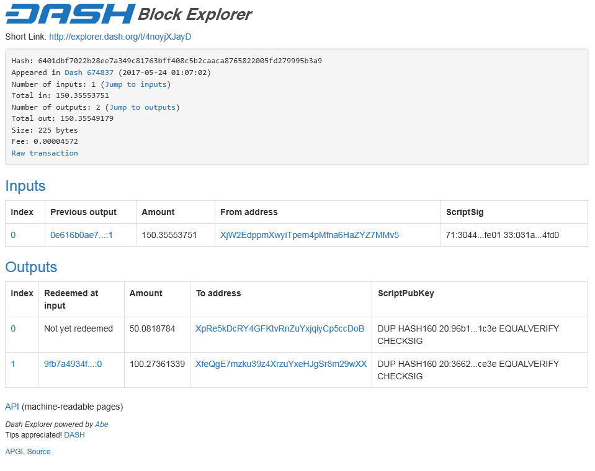
Task: Visit the Abe project link
Action: [x=101, y=425]
